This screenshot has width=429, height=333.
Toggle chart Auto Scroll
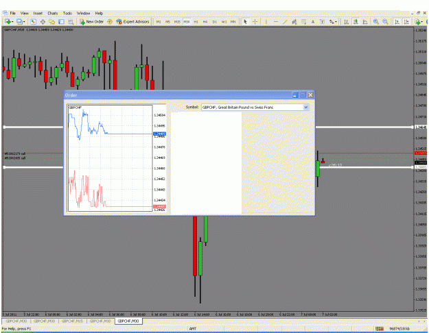(397, 21)
